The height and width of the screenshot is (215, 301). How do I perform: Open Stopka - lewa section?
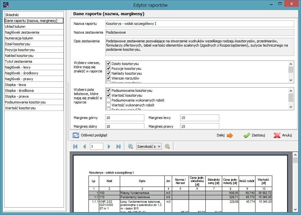34,85
